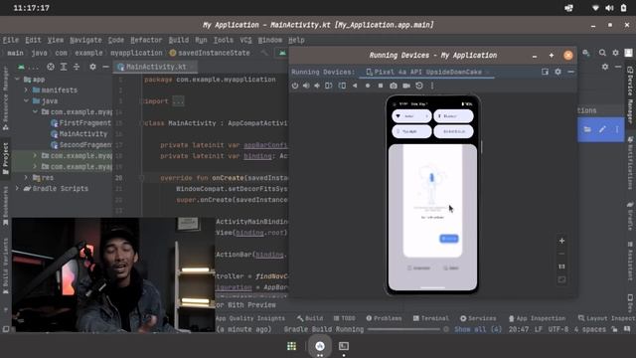Fit emulator display to window
The image size is (636, 358).
click(x=561, y=279)
